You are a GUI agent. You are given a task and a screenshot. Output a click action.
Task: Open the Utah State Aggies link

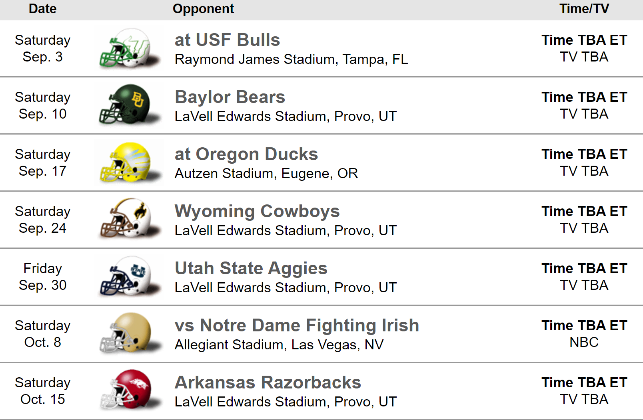tap(251, 268)
